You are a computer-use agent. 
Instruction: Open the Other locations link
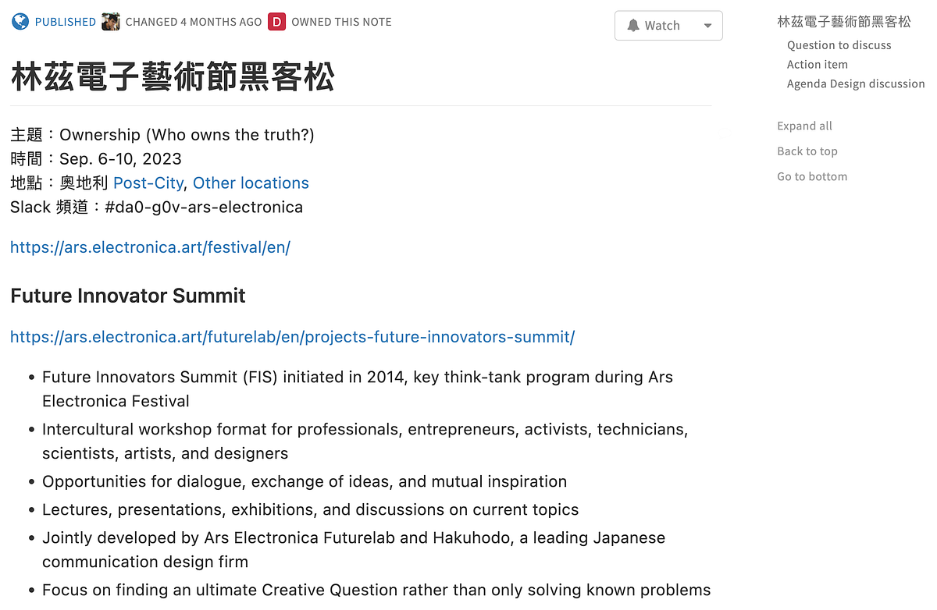click(251, 183)
